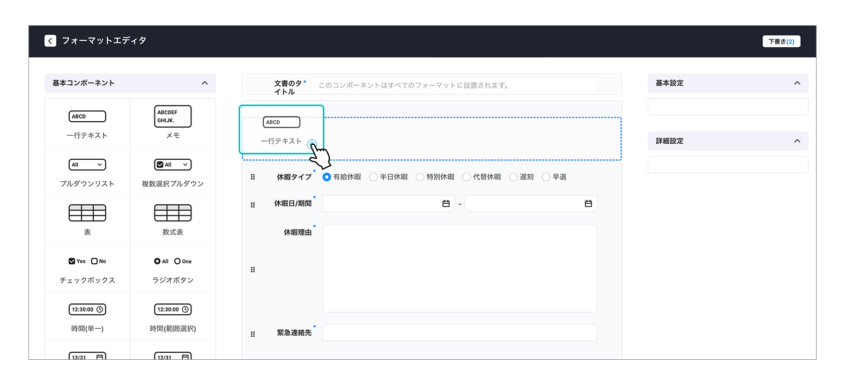Click drag handle of 休暇タイプ row
The width and height of the screenshot is (845, 385).
click(253, 177)
